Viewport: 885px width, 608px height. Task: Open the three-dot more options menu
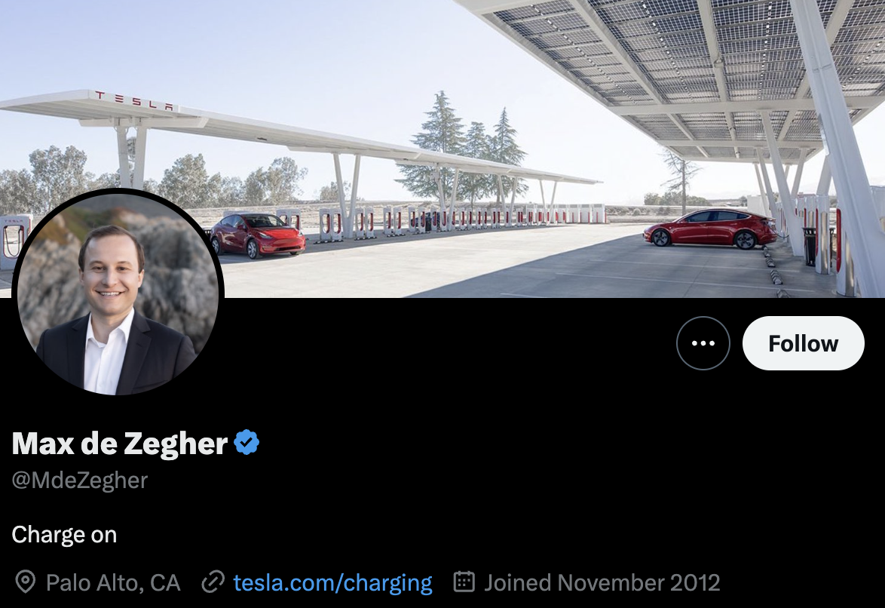pos(703,342)
